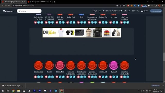Open the Yusuke Cringe title link

(39, 72)
